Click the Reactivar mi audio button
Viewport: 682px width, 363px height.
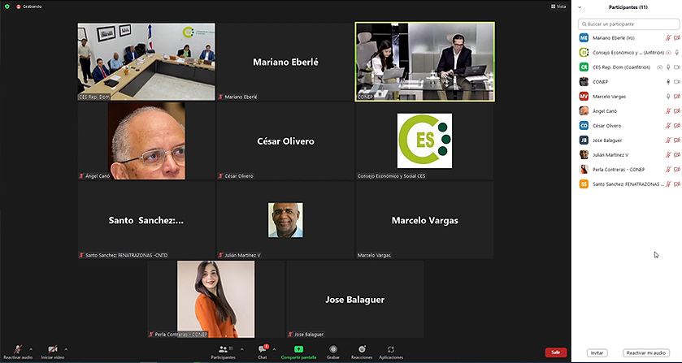click(x=646, y=353)
